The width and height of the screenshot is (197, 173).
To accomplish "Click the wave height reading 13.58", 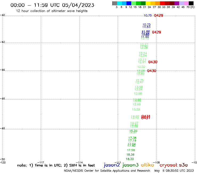I will coord(139,87).
